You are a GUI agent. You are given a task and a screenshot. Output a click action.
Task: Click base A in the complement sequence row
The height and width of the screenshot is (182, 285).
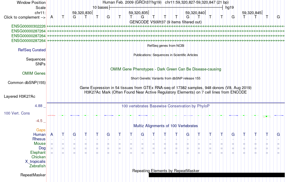52,17
